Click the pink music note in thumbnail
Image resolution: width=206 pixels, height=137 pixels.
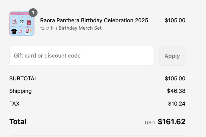(21, 31)
